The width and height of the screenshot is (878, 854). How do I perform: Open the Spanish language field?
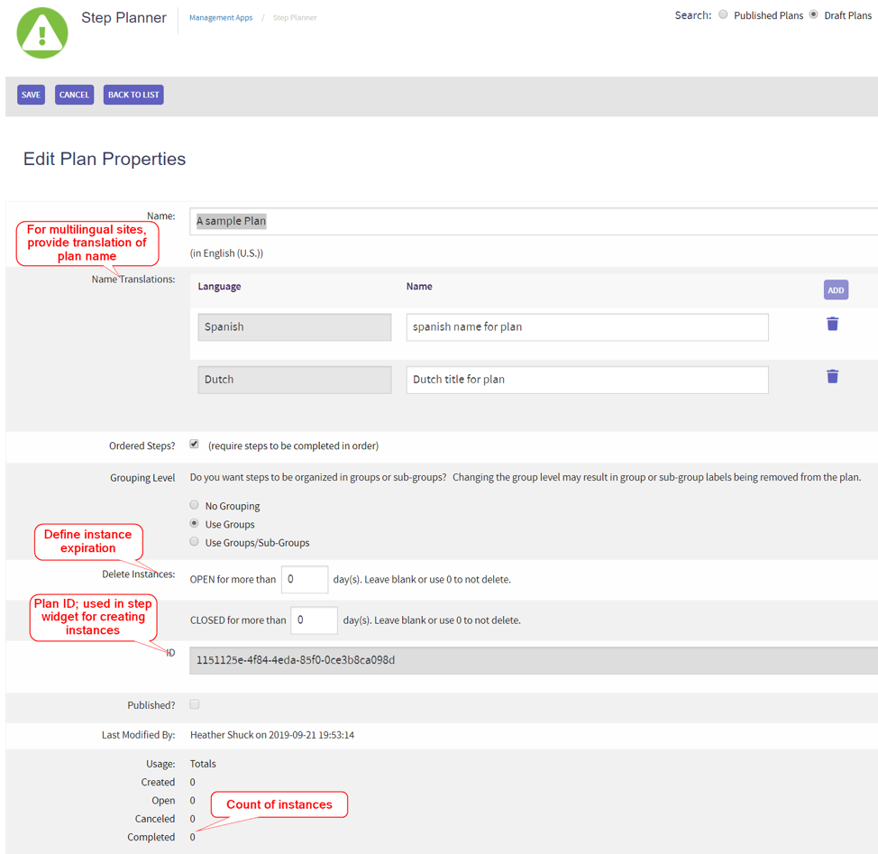(x=295, y=327)
